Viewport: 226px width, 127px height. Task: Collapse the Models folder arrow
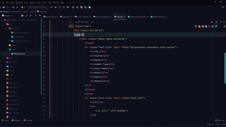7,49
